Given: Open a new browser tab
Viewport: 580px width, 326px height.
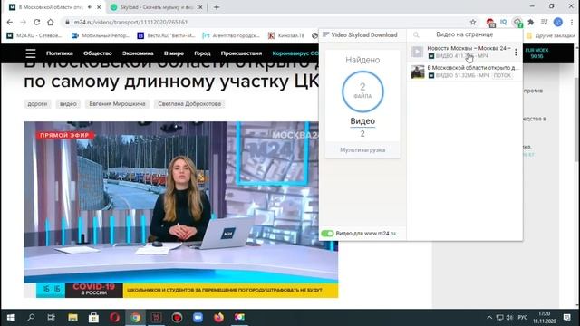Looking at the screenshot, I should point(217,7).
